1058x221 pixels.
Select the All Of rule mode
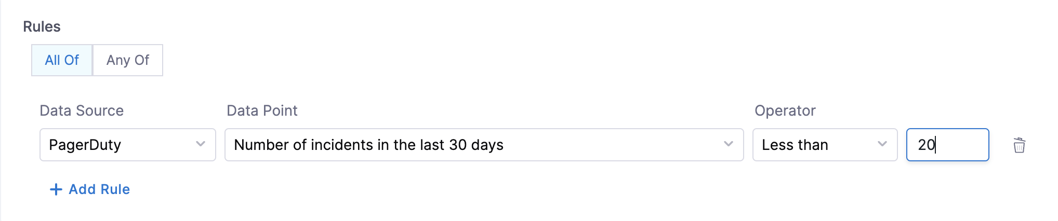62,60
